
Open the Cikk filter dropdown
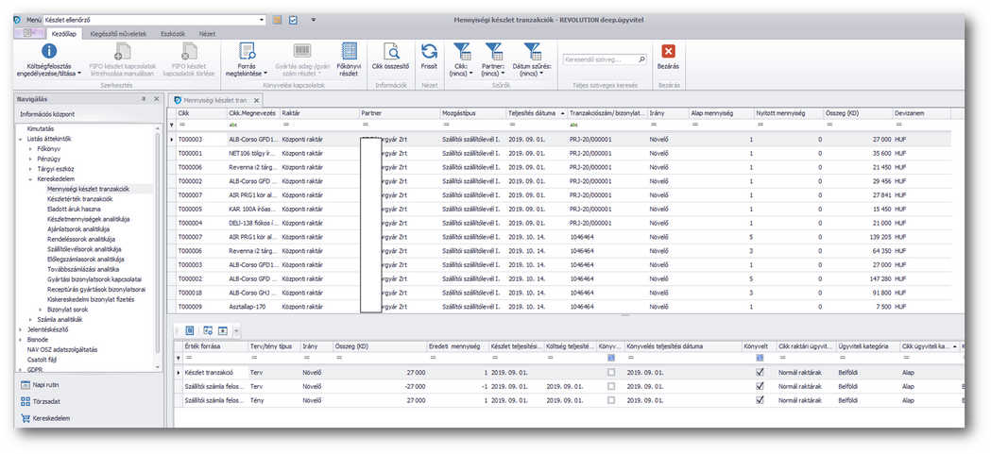pos(462,73)
